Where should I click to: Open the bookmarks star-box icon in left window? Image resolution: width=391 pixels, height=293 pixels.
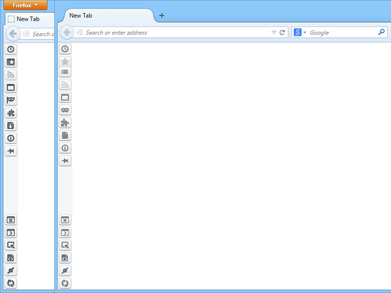click(x=10, y=62)
